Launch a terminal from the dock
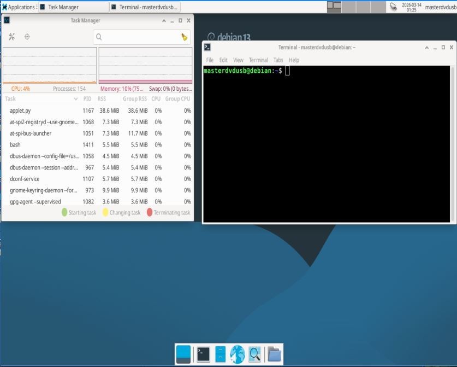This screenshot has width=457, height=367. [201, 354]
